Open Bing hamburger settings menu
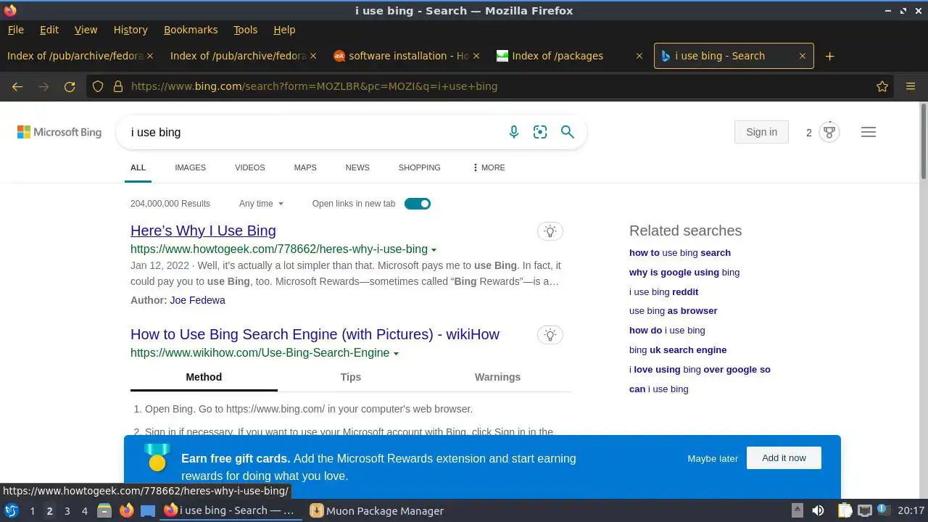The height and width of the screenshot is (522, 928). [869, 132]
